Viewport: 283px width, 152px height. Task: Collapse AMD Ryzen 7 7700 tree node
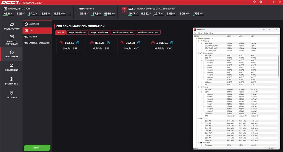pos(196,39)
